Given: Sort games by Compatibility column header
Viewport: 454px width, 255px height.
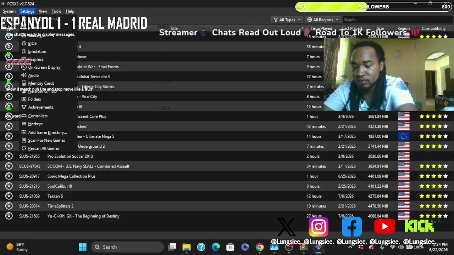Looking at the screenshot, I should pyautogui.click(x=433, y=29).
